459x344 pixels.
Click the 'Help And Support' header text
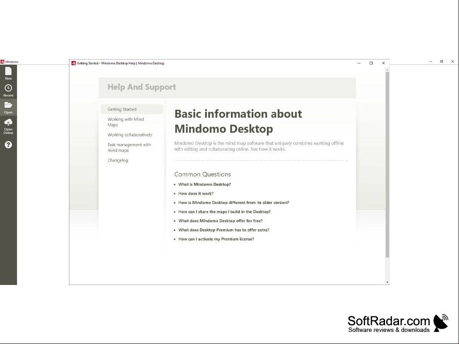142,87
